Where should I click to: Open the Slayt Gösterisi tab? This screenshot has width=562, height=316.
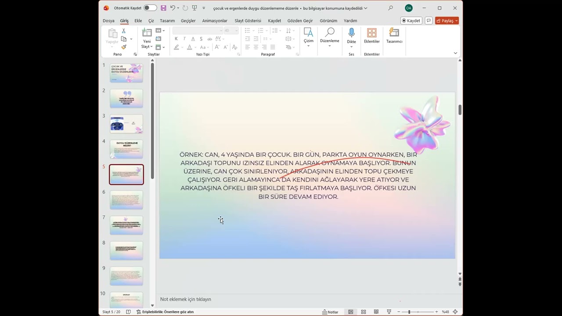248,21
